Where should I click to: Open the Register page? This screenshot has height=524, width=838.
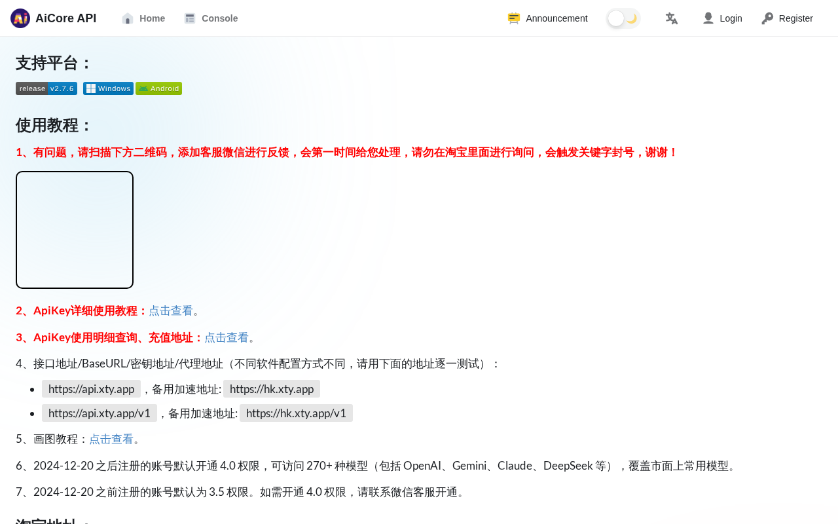[787, 18]
